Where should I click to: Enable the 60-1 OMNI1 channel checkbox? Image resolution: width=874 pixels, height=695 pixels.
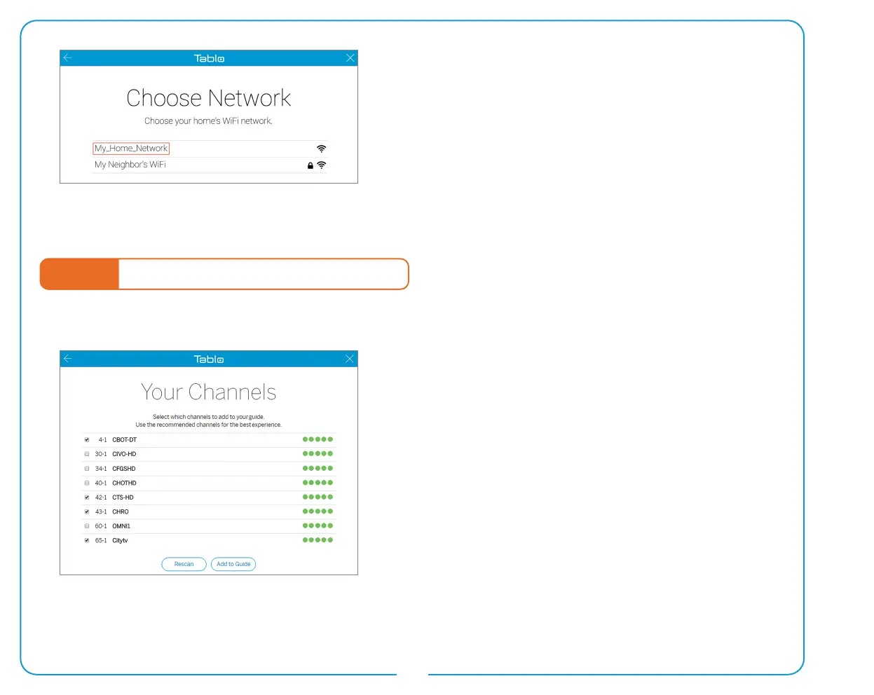(87, 526)
